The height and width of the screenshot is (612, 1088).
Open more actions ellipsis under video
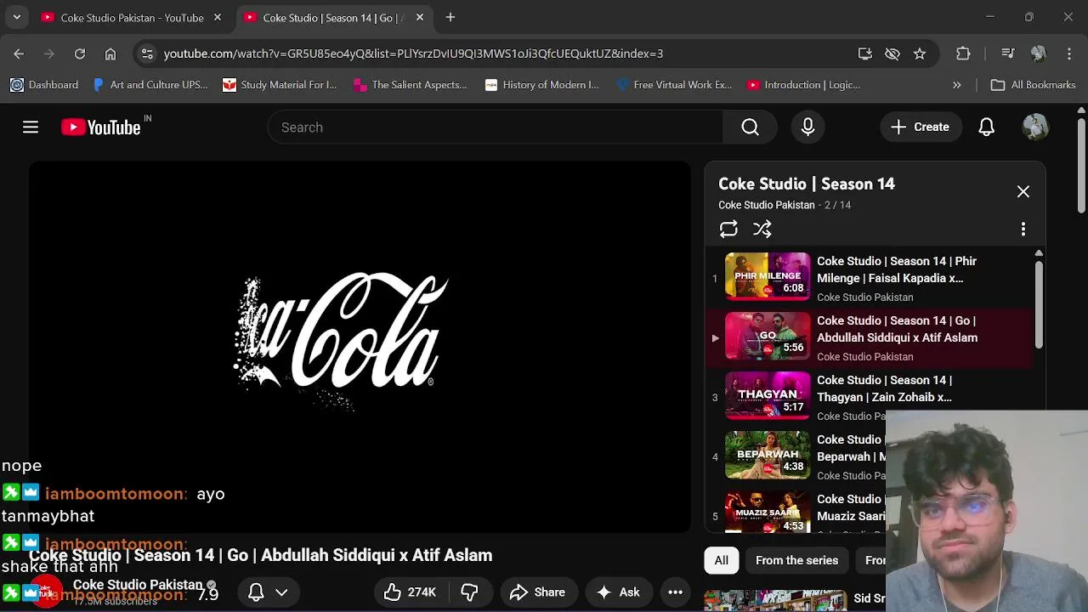[675, 592]
